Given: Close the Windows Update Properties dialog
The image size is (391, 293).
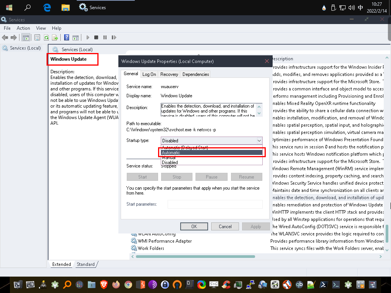Looking at the screenshot, I should tap(267, 61).
